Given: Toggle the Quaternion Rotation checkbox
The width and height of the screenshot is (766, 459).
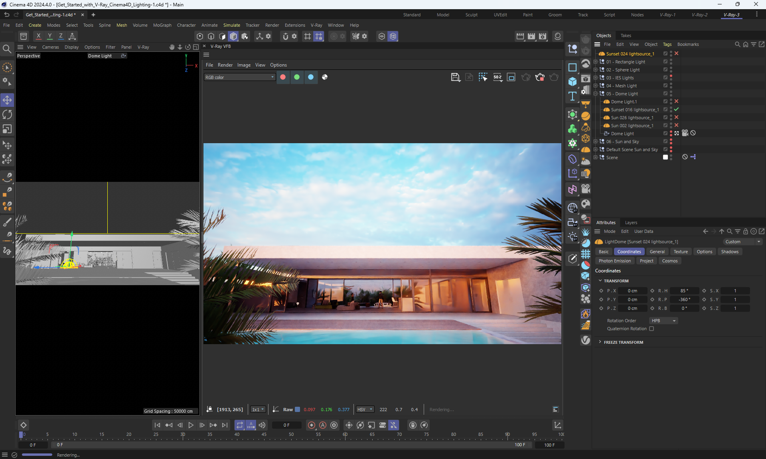Looking at the screenshot, I should coord(651,329).
